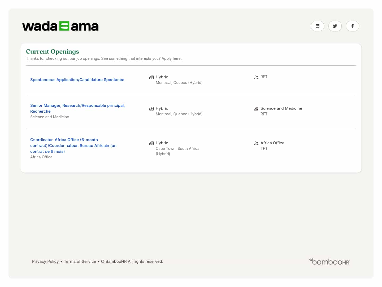
Task: Open the Twitter social link
Action: click(x=335, y=26)
